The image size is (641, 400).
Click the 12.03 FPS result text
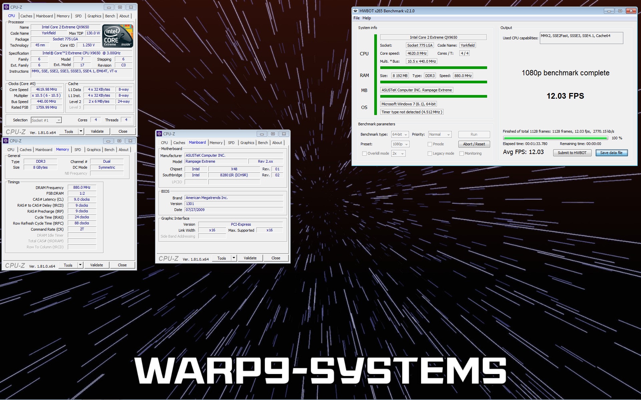click(x=565, y=96)
